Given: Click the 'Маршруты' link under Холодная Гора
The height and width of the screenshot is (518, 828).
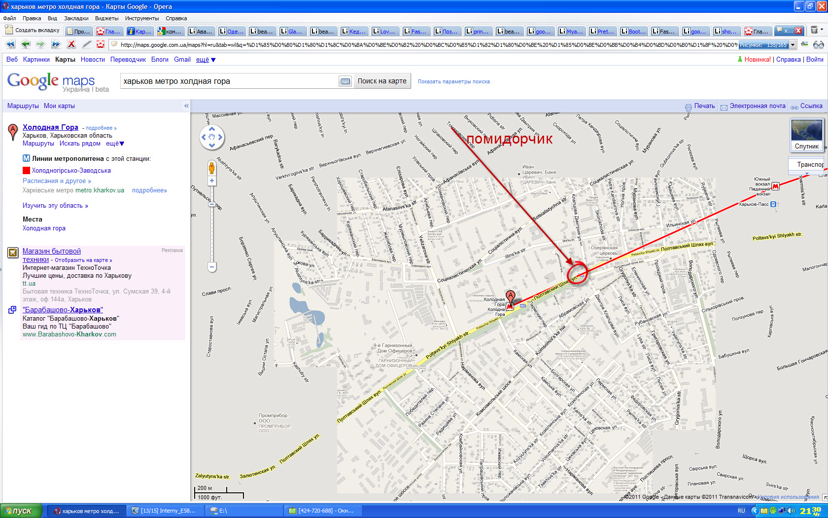Looking at the screenshot, I should [x=38, y=144].
